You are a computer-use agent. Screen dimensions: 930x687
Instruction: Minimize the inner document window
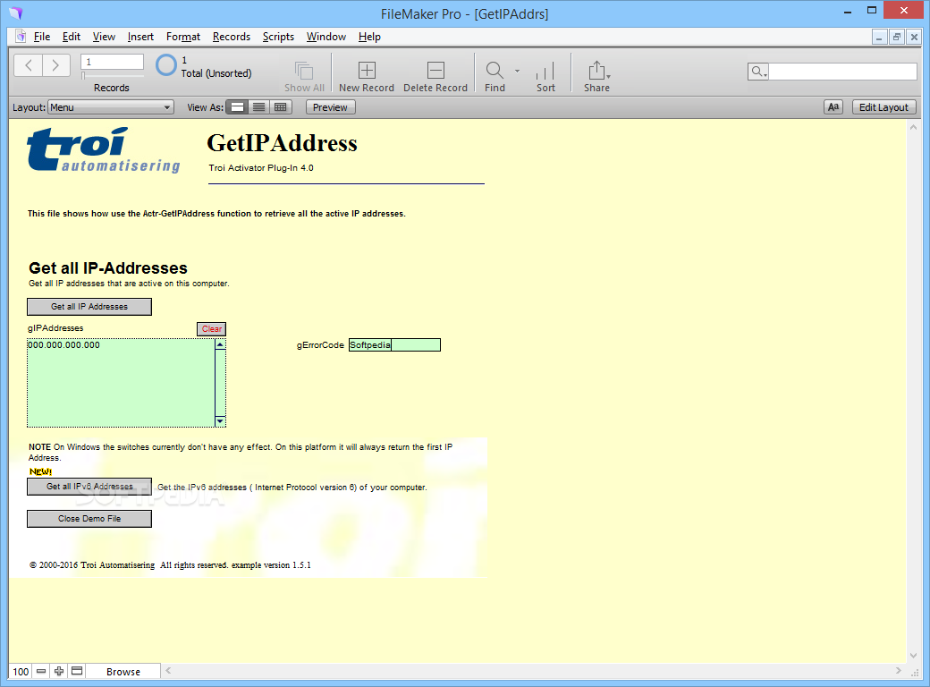tap(879, 37)
